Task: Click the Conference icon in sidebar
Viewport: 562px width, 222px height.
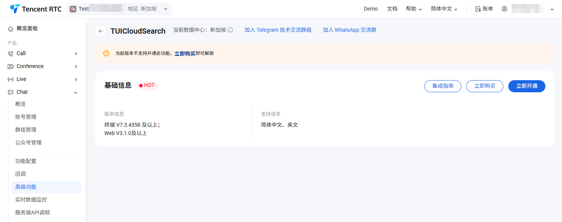Action: pyautogui.click(x=11, y=66)
